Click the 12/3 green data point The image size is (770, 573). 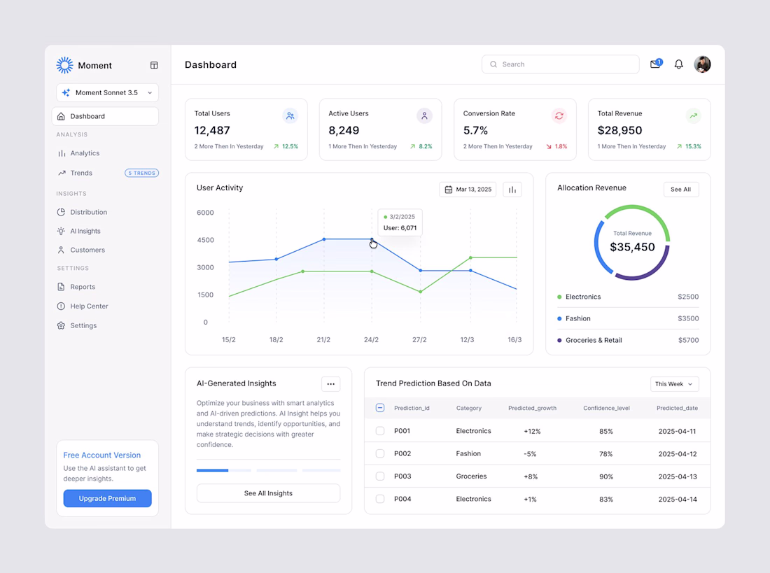[470, 257]
